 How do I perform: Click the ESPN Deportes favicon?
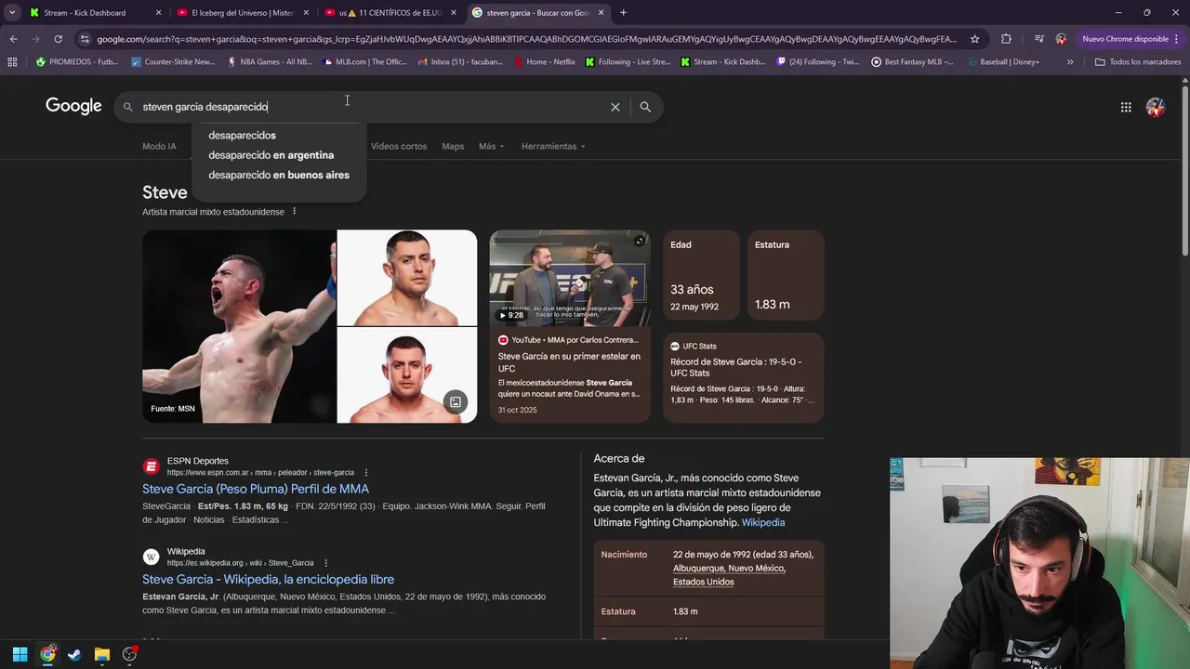pyautogui.click(x=151, y=466)
